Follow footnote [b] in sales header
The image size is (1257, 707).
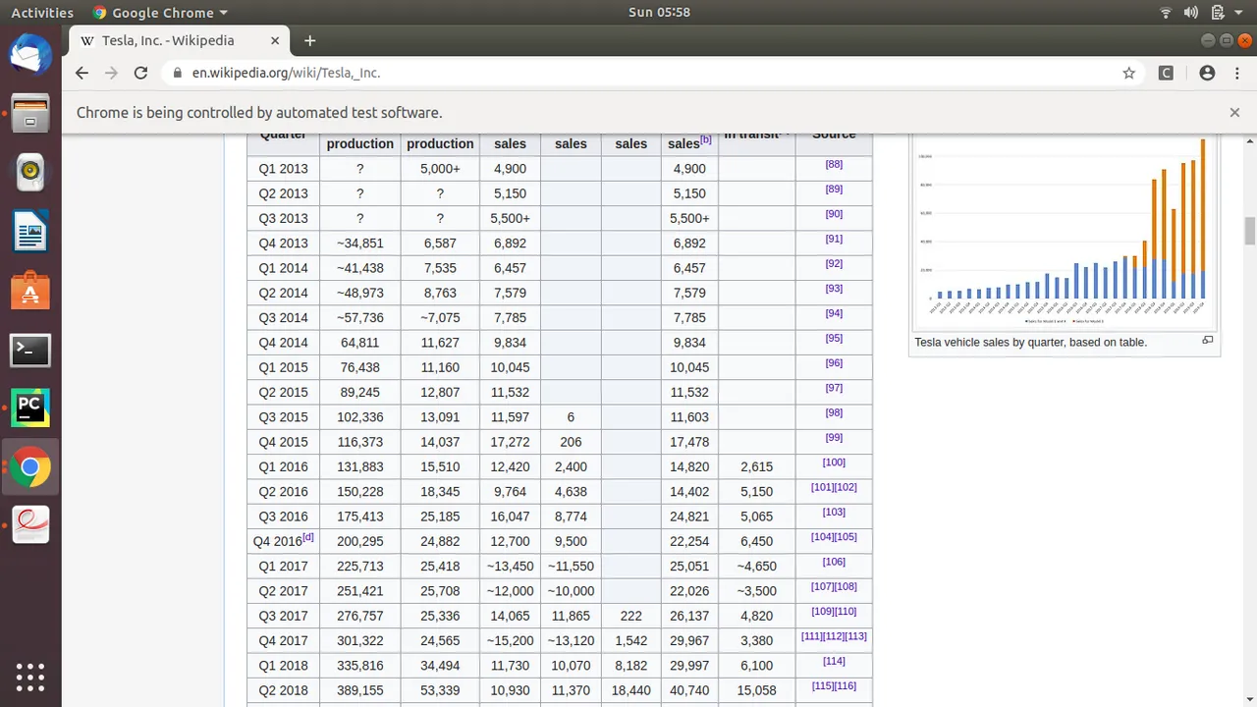click(705, 139)
